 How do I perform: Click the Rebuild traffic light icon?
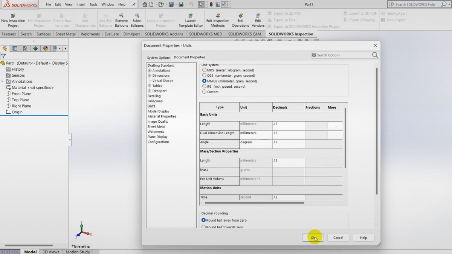(211, 5)
